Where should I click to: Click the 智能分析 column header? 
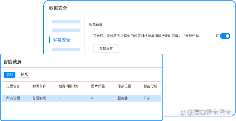pos(150,86)
